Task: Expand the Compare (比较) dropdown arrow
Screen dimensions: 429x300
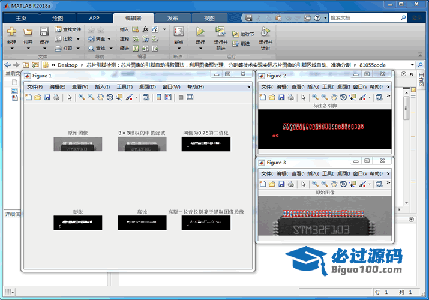Action: 78,39
